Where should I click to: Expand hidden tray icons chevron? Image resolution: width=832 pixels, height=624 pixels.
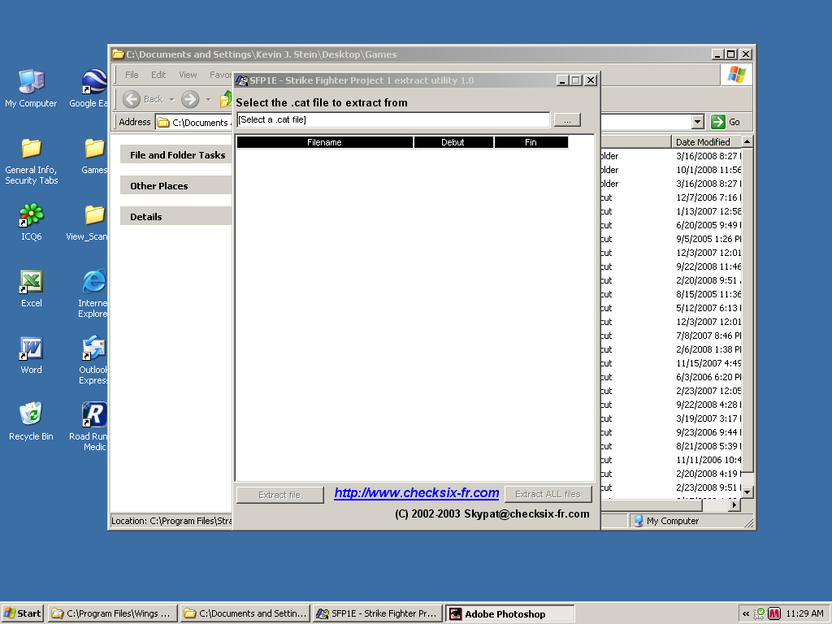tap(746, 614)
